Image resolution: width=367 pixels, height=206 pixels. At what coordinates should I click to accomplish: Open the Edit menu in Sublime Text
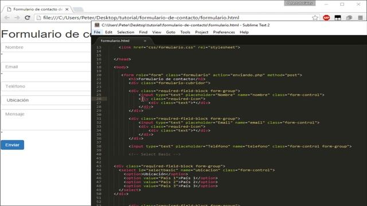[x=108, y=32]
